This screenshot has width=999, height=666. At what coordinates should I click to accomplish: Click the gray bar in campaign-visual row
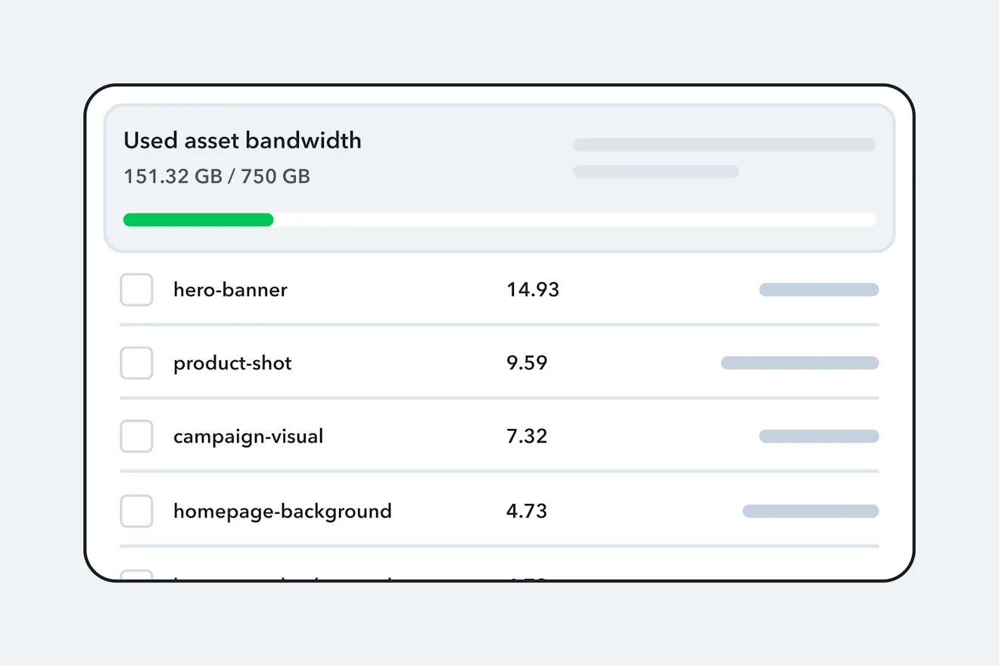(x=819, y=437)
